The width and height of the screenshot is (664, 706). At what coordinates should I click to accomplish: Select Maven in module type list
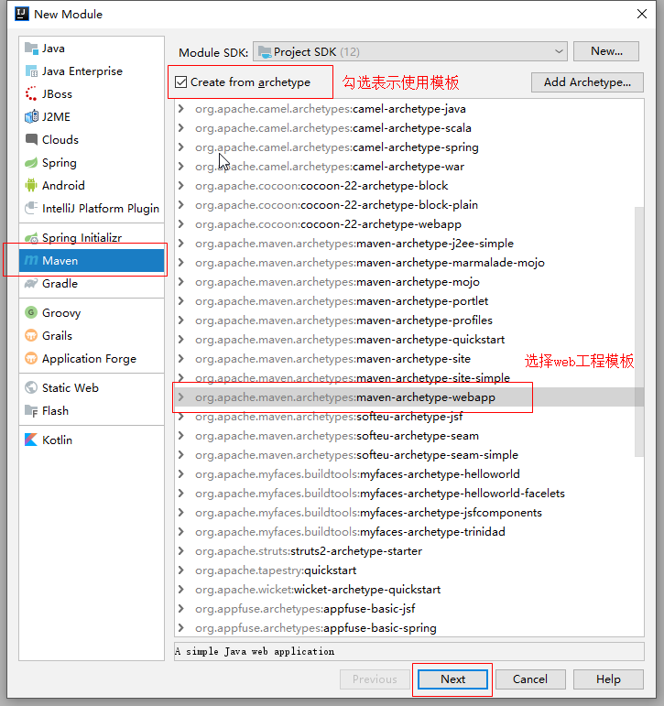[x=92, y=261]
